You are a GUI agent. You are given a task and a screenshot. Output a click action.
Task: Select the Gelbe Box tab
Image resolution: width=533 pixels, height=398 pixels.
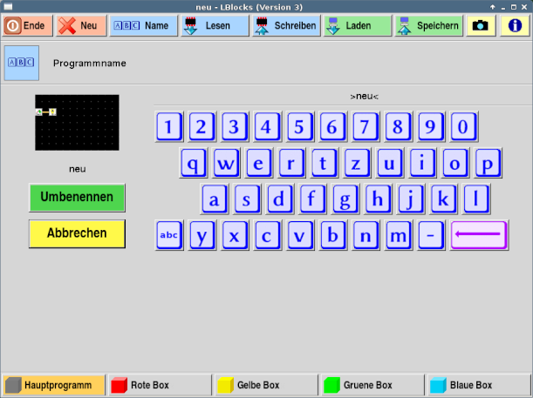(266, 385)
